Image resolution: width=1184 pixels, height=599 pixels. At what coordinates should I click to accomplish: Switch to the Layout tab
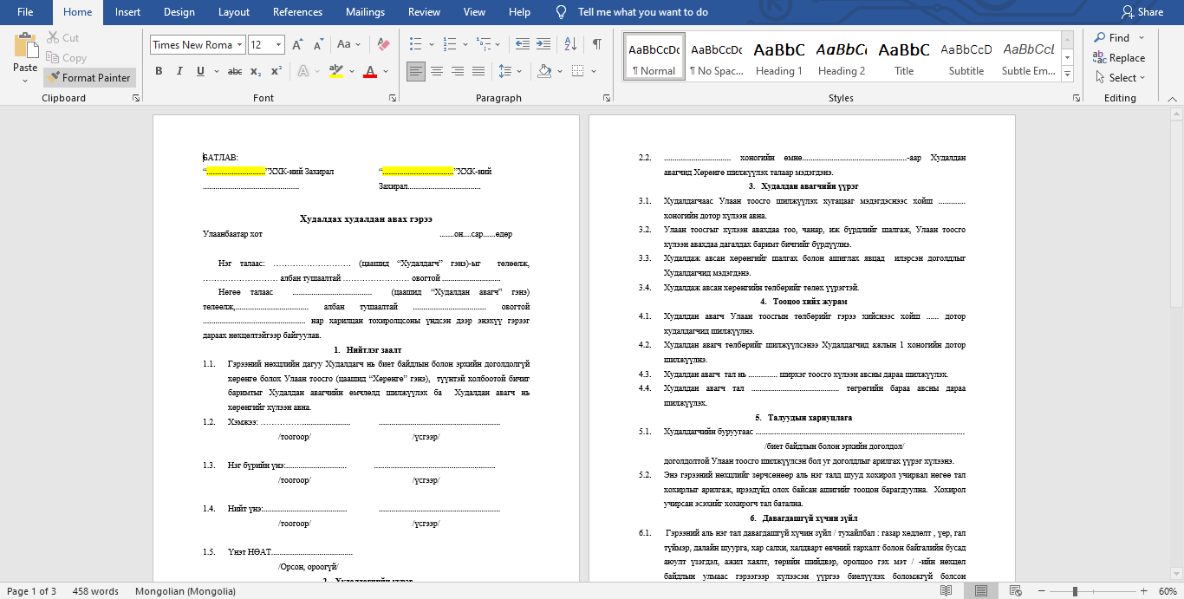(x=234, y=12)
